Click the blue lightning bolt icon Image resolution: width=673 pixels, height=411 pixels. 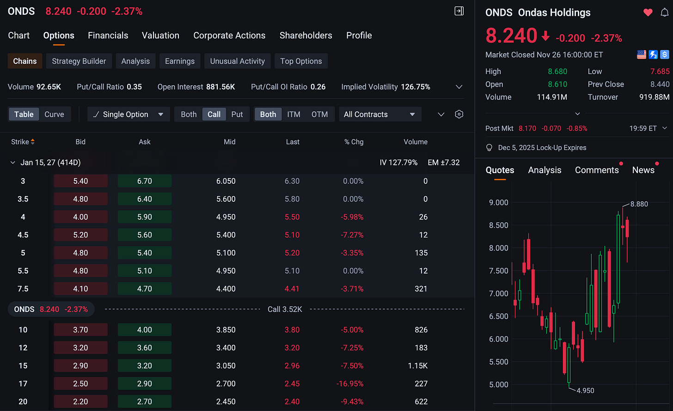653,55
